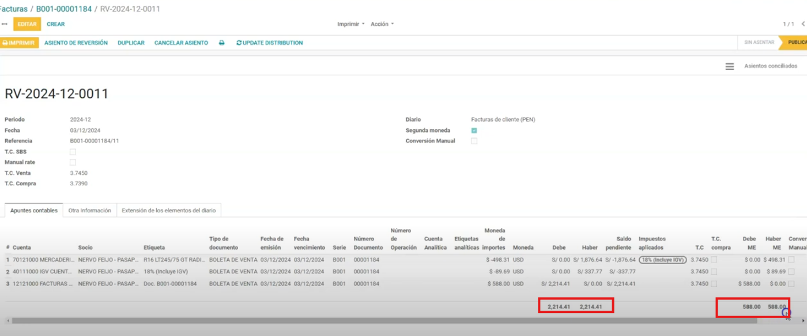Click the standalone printer icon
The width and height of the screenshot is (807, 336).
[x=221, y=43]
